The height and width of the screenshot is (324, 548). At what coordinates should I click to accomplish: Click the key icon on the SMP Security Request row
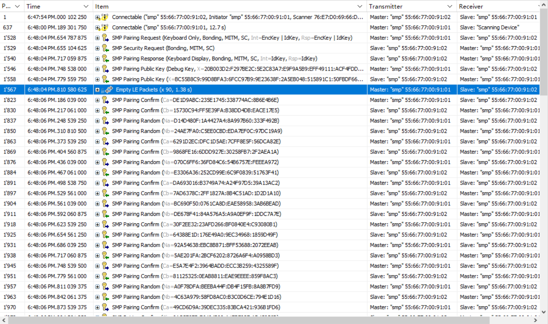(x=104, y=48)
